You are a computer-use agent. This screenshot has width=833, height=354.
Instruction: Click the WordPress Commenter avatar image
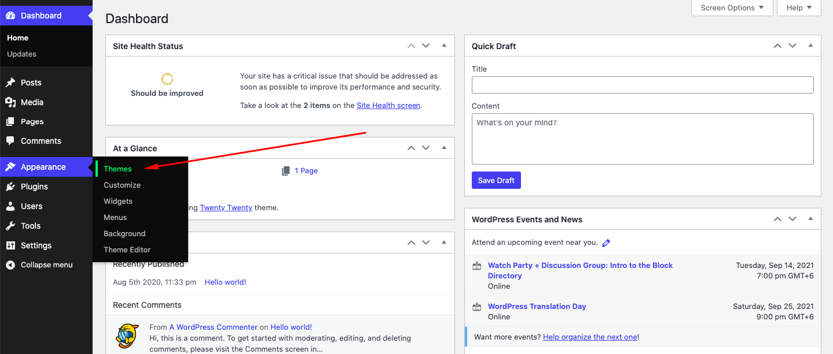tap(127, 335)
